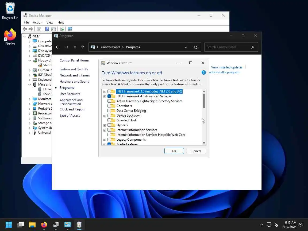The width and height of the screenshot is (308, 231).
Task: Click Properties sheet icon in Device Manager toolbar
Action: [53, 29]
